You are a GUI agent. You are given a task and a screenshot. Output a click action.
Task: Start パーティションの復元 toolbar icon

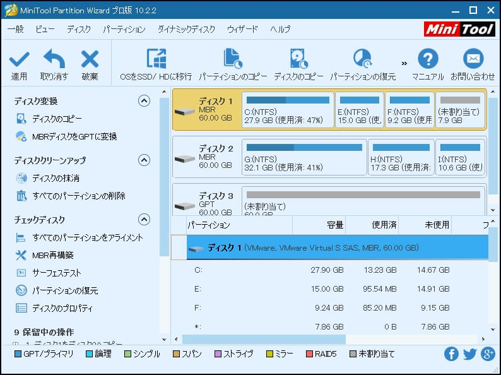pos(363,58)
